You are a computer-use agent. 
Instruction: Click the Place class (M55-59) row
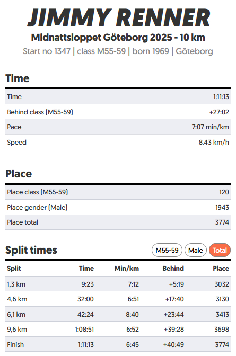(118, 192)
